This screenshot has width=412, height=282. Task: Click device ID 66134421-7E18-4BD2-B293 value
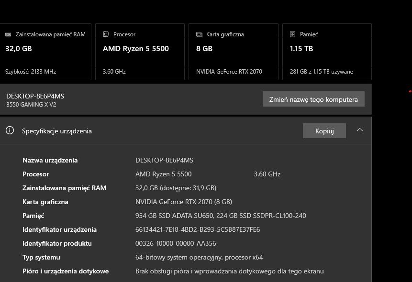click(x=198, y=230)
